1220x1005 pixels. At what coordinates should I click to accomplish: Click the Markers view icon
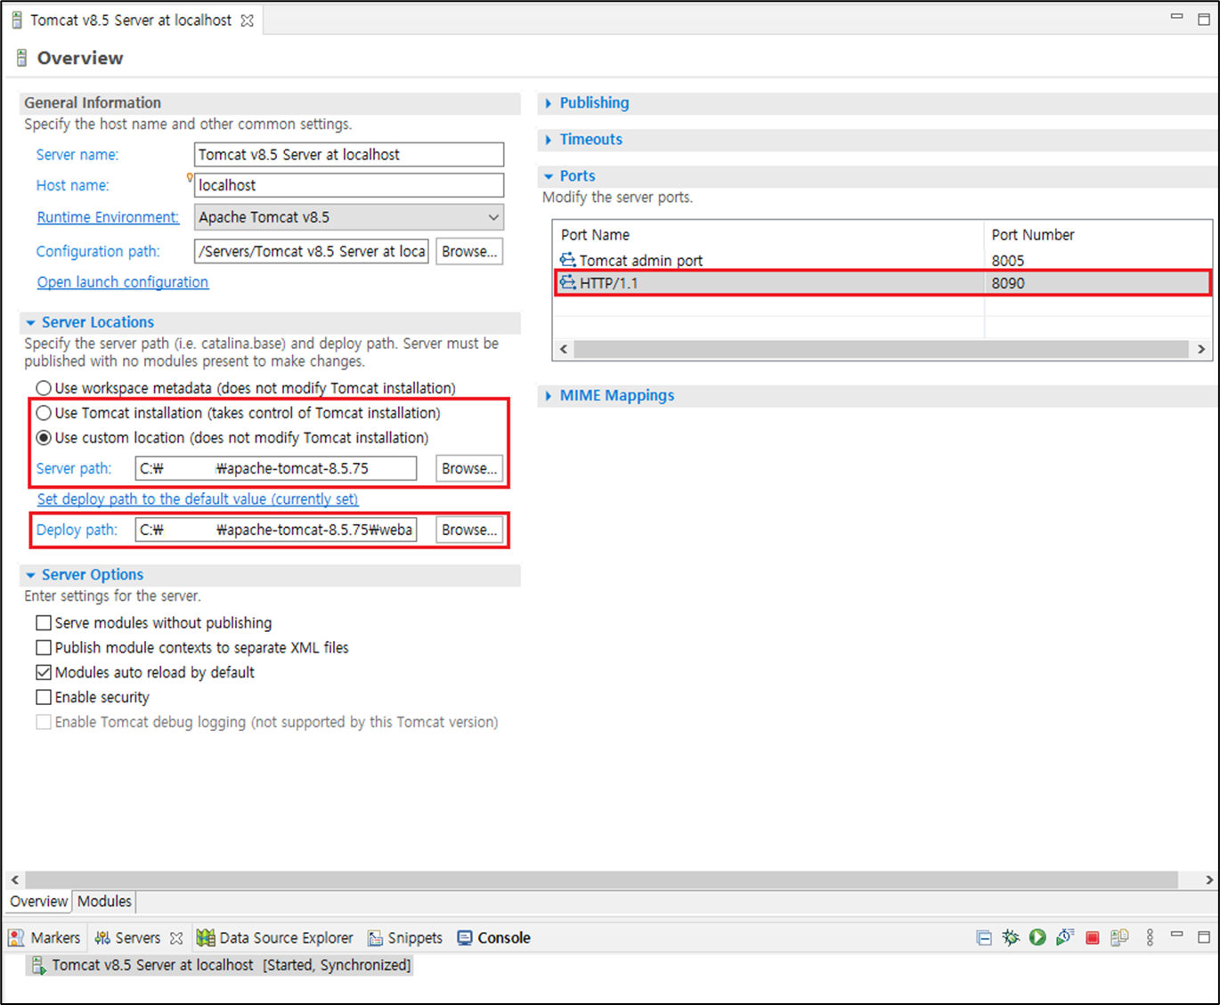click(x=16, y=937)
